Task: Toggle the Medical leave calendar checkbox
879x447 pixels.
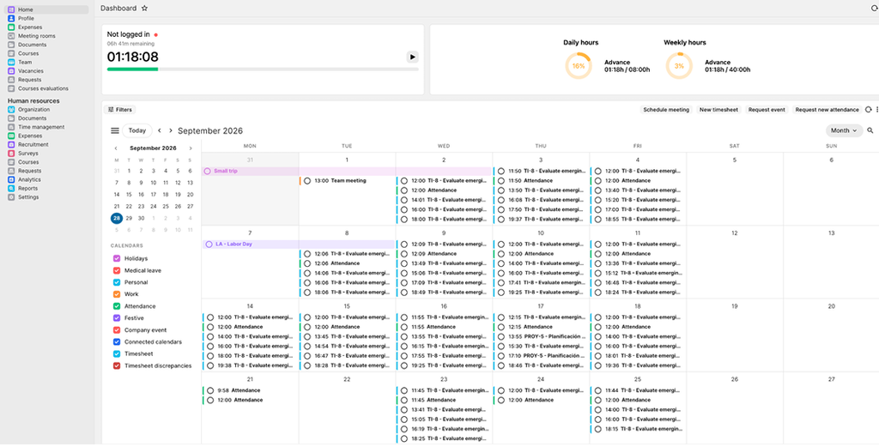Action: tap(117, 270)
